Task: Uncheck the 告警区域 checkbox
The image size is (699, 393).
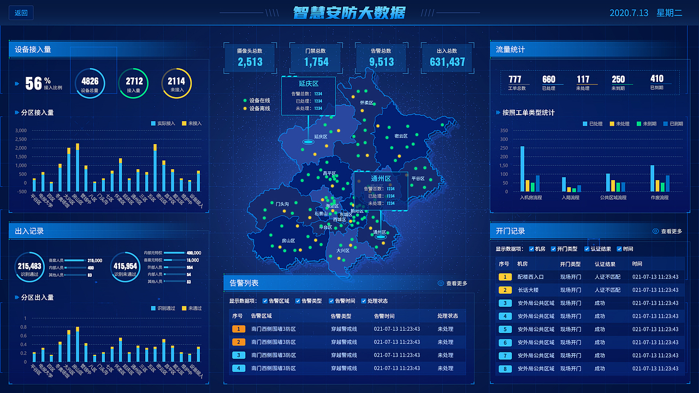Action: (x=265, y=301)
